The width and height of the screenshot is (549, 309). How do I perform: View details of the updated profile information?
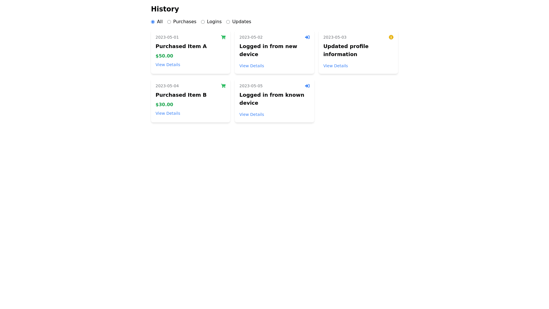(335, 66)
